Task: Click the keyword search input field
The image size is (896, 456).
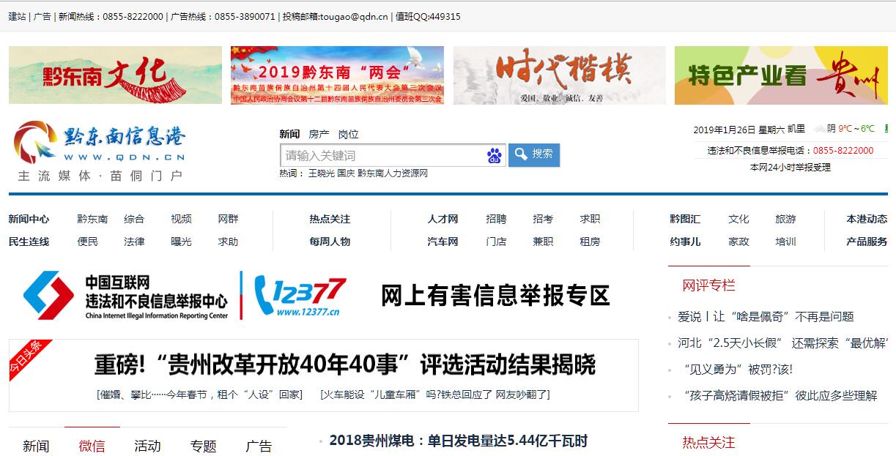Action: click(x=382, y=155)
